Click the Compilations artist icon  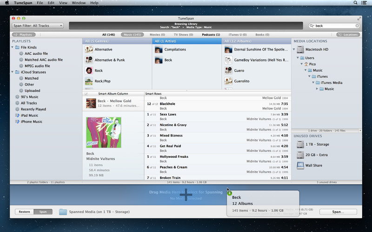[159, 50]
